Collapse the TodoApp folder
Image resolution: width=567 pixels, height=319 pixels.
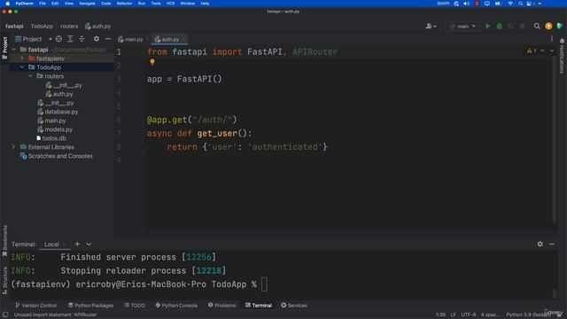[22, 67]
